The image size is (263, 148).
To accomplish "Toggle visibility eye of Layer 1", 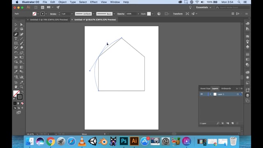I will pyautogui.click(x=202, y=94).
